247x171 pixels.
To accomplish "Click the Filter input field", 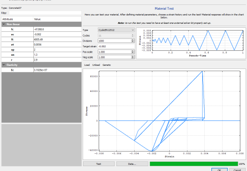I will point(45,13).
